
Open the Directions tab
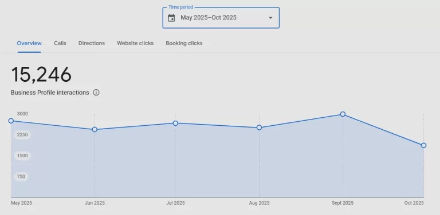click(x=92, y=43)
